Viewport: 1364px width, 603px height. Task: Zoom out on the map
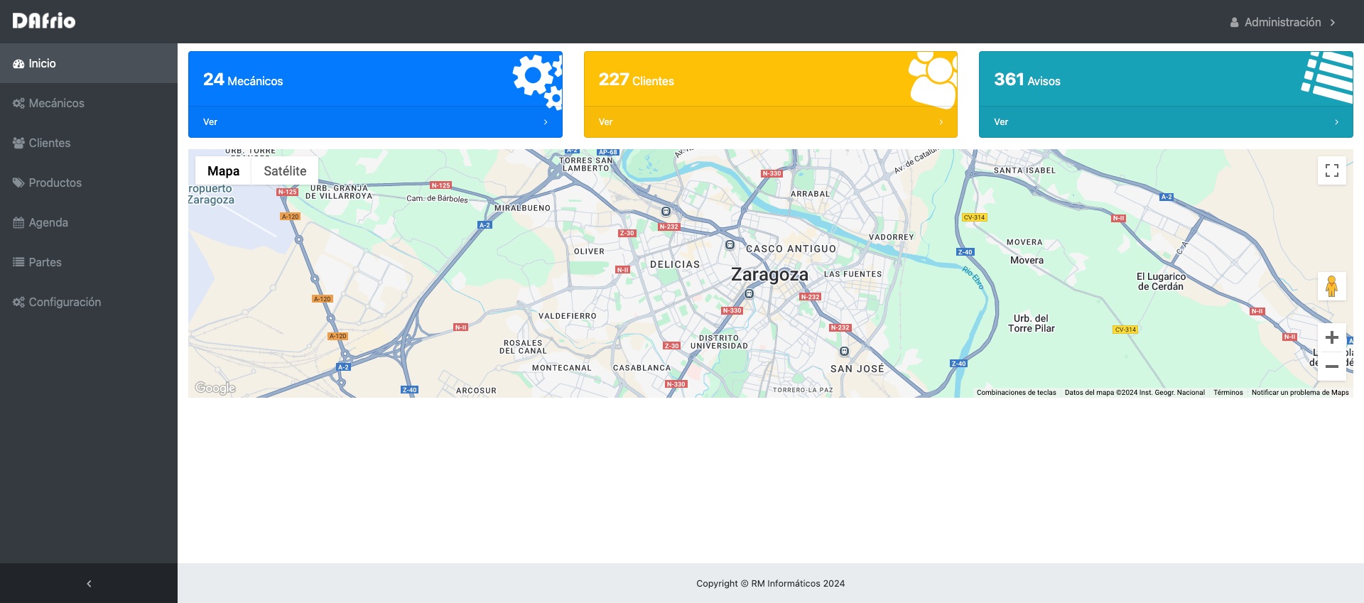click(1332, 366)
